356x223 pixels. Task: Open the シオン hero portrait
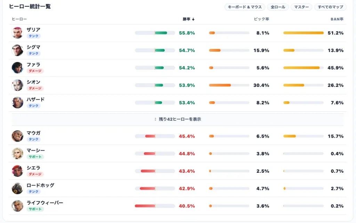17,85
